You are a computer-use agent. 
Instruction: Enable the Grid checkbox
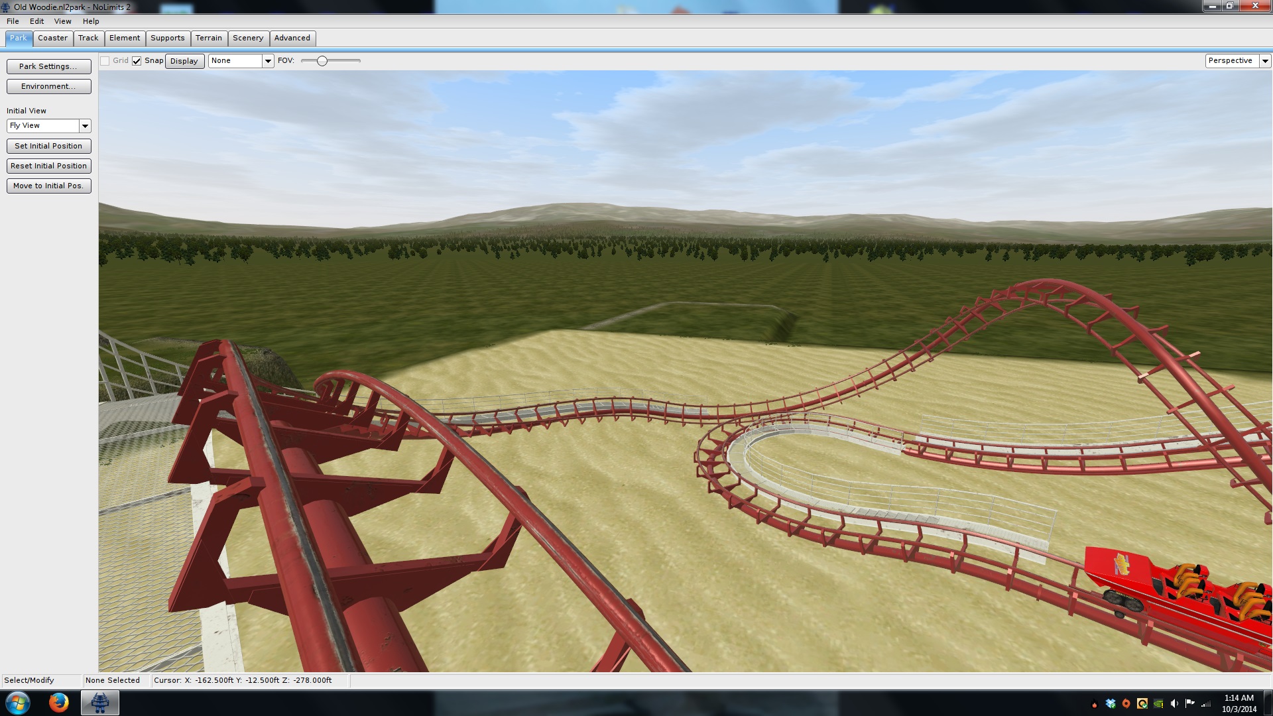point(105,61)
